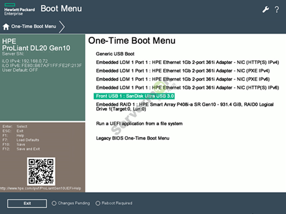Click the Reboot Required indicator circle

pos(98,203)
